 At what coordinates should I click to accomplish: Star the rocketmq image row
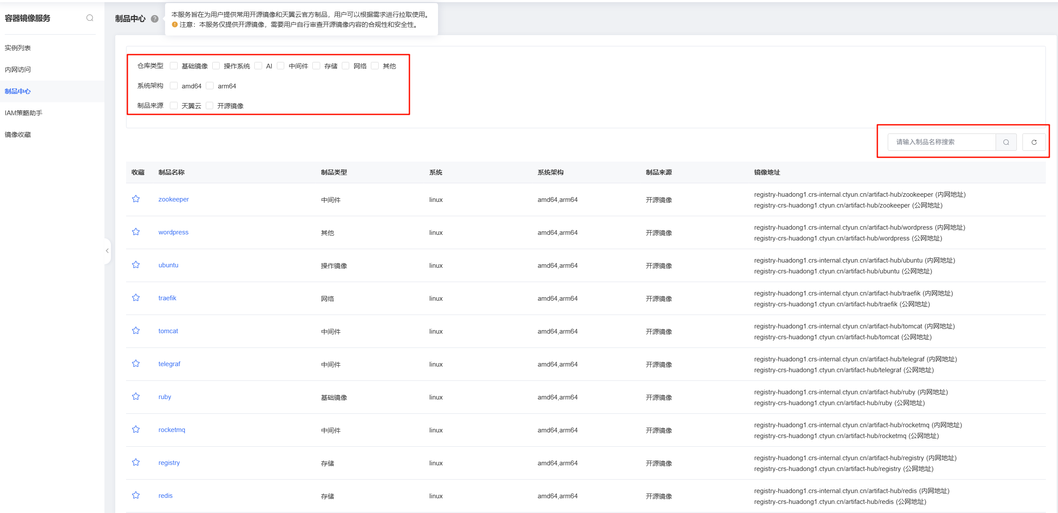coord(136,429)
